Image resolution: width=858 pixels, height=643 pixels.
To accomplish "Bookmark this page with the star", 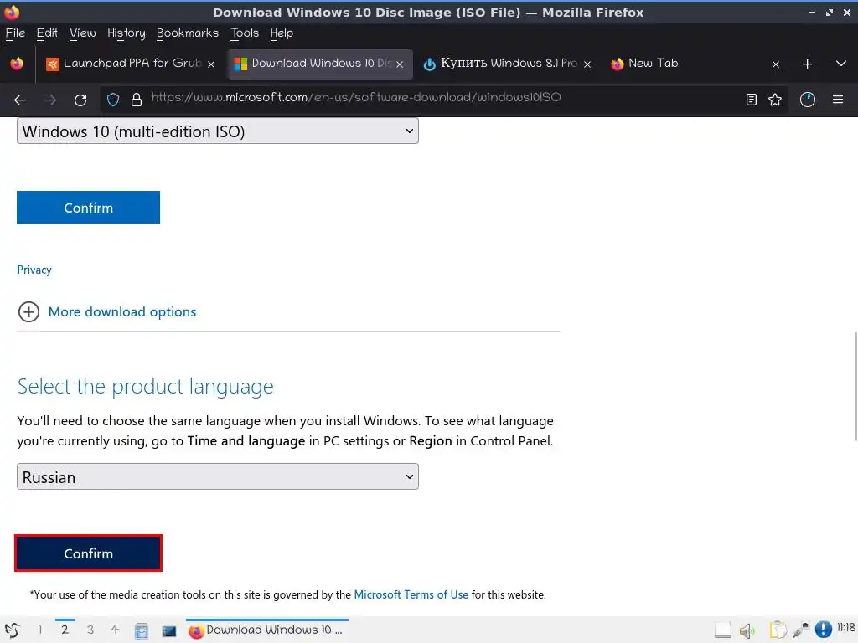I will (775, 100).
